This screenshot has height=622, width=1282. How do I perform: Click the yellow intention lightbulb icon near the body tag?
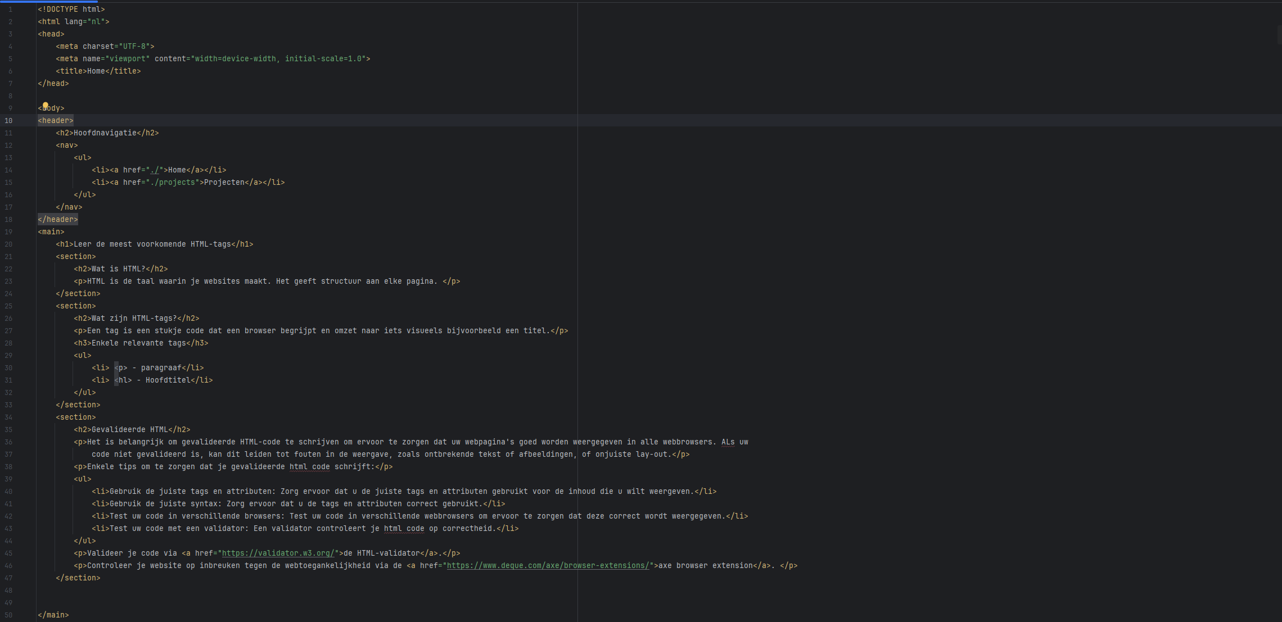click(46, 105)
